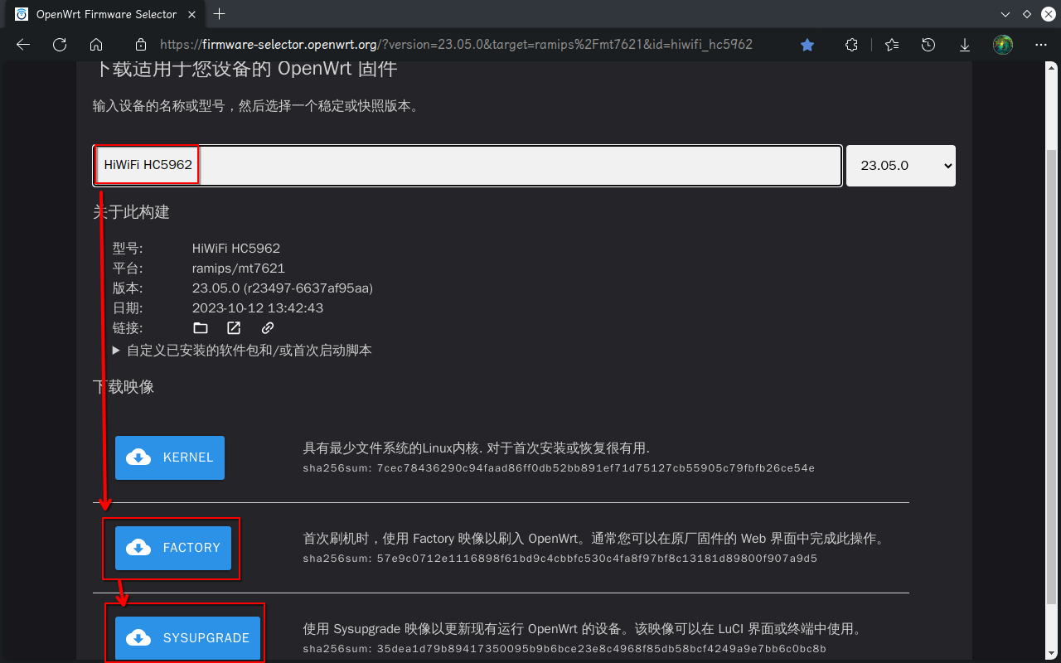Open browser Downloads icon
Viewport: 1061px width, 663px height.
(x=964, y=45)
